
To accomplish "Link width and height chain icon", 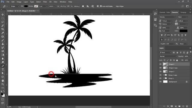I will 68,6.
